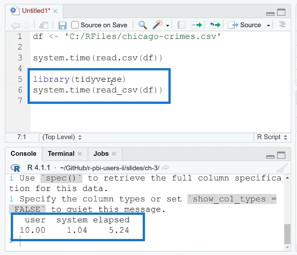Viewport: 297px width, 255px height.
Task: Click the system.time(read.csv(df)) code line
Action: 98,58
